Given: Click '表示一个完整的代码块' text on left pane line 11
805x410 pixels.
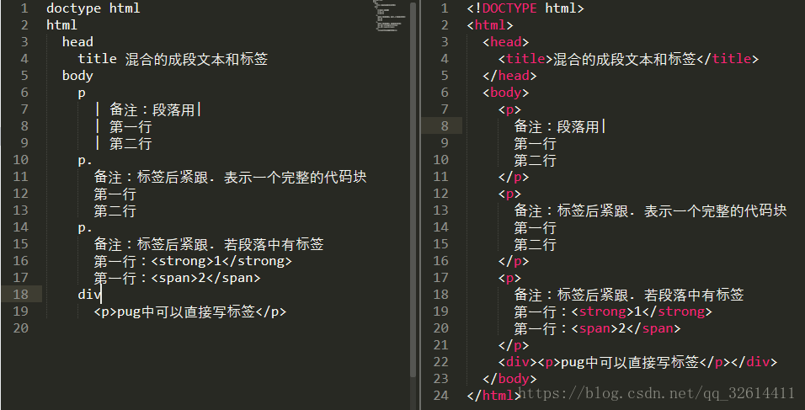Looking at the screenshot, I should [296, 177].
